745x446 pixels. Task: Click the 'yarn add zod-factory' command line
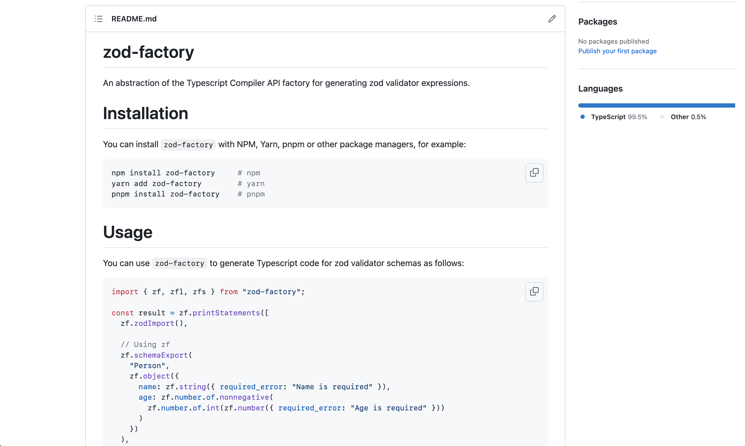point(188,183)
